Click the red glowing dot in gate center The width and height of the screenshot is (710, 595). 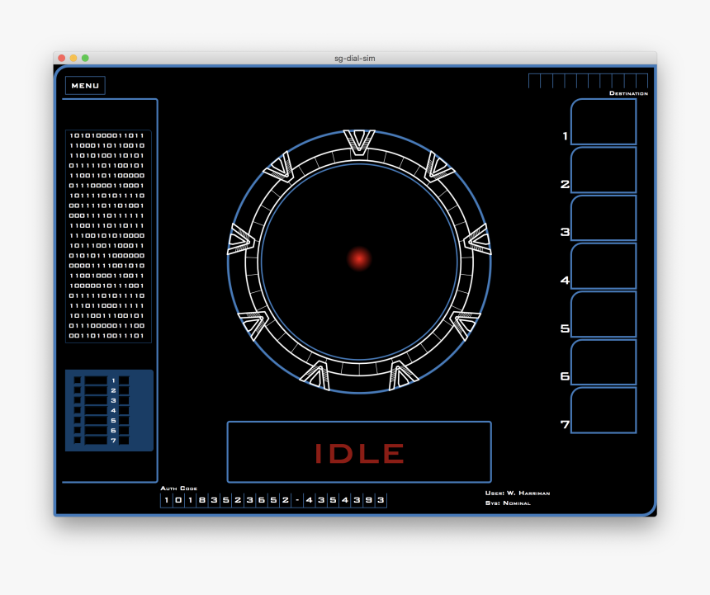(x=359, y=258)
